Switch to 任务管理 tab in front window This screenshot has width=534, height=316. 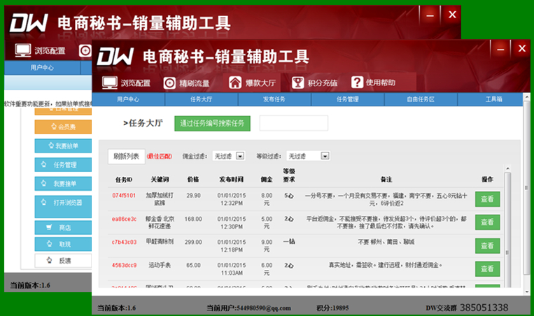(x=347, y=99)
